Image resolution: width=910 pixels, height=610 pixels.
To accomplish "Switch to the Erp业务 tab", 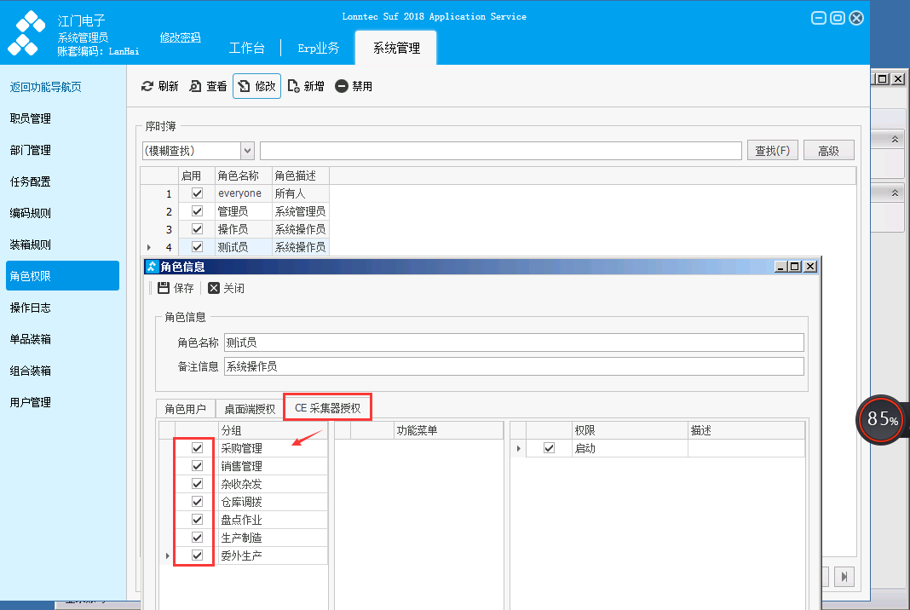I will tap(318, 49).
